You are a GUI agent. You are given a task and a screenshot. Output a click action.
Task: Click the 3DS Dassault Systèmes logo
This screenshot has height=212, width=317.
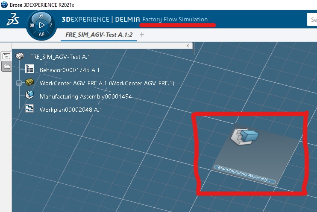coord(13,19)
